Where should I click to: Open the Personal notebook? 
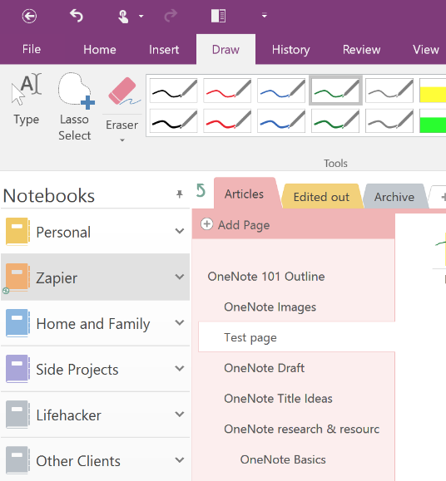coord(95,232)
